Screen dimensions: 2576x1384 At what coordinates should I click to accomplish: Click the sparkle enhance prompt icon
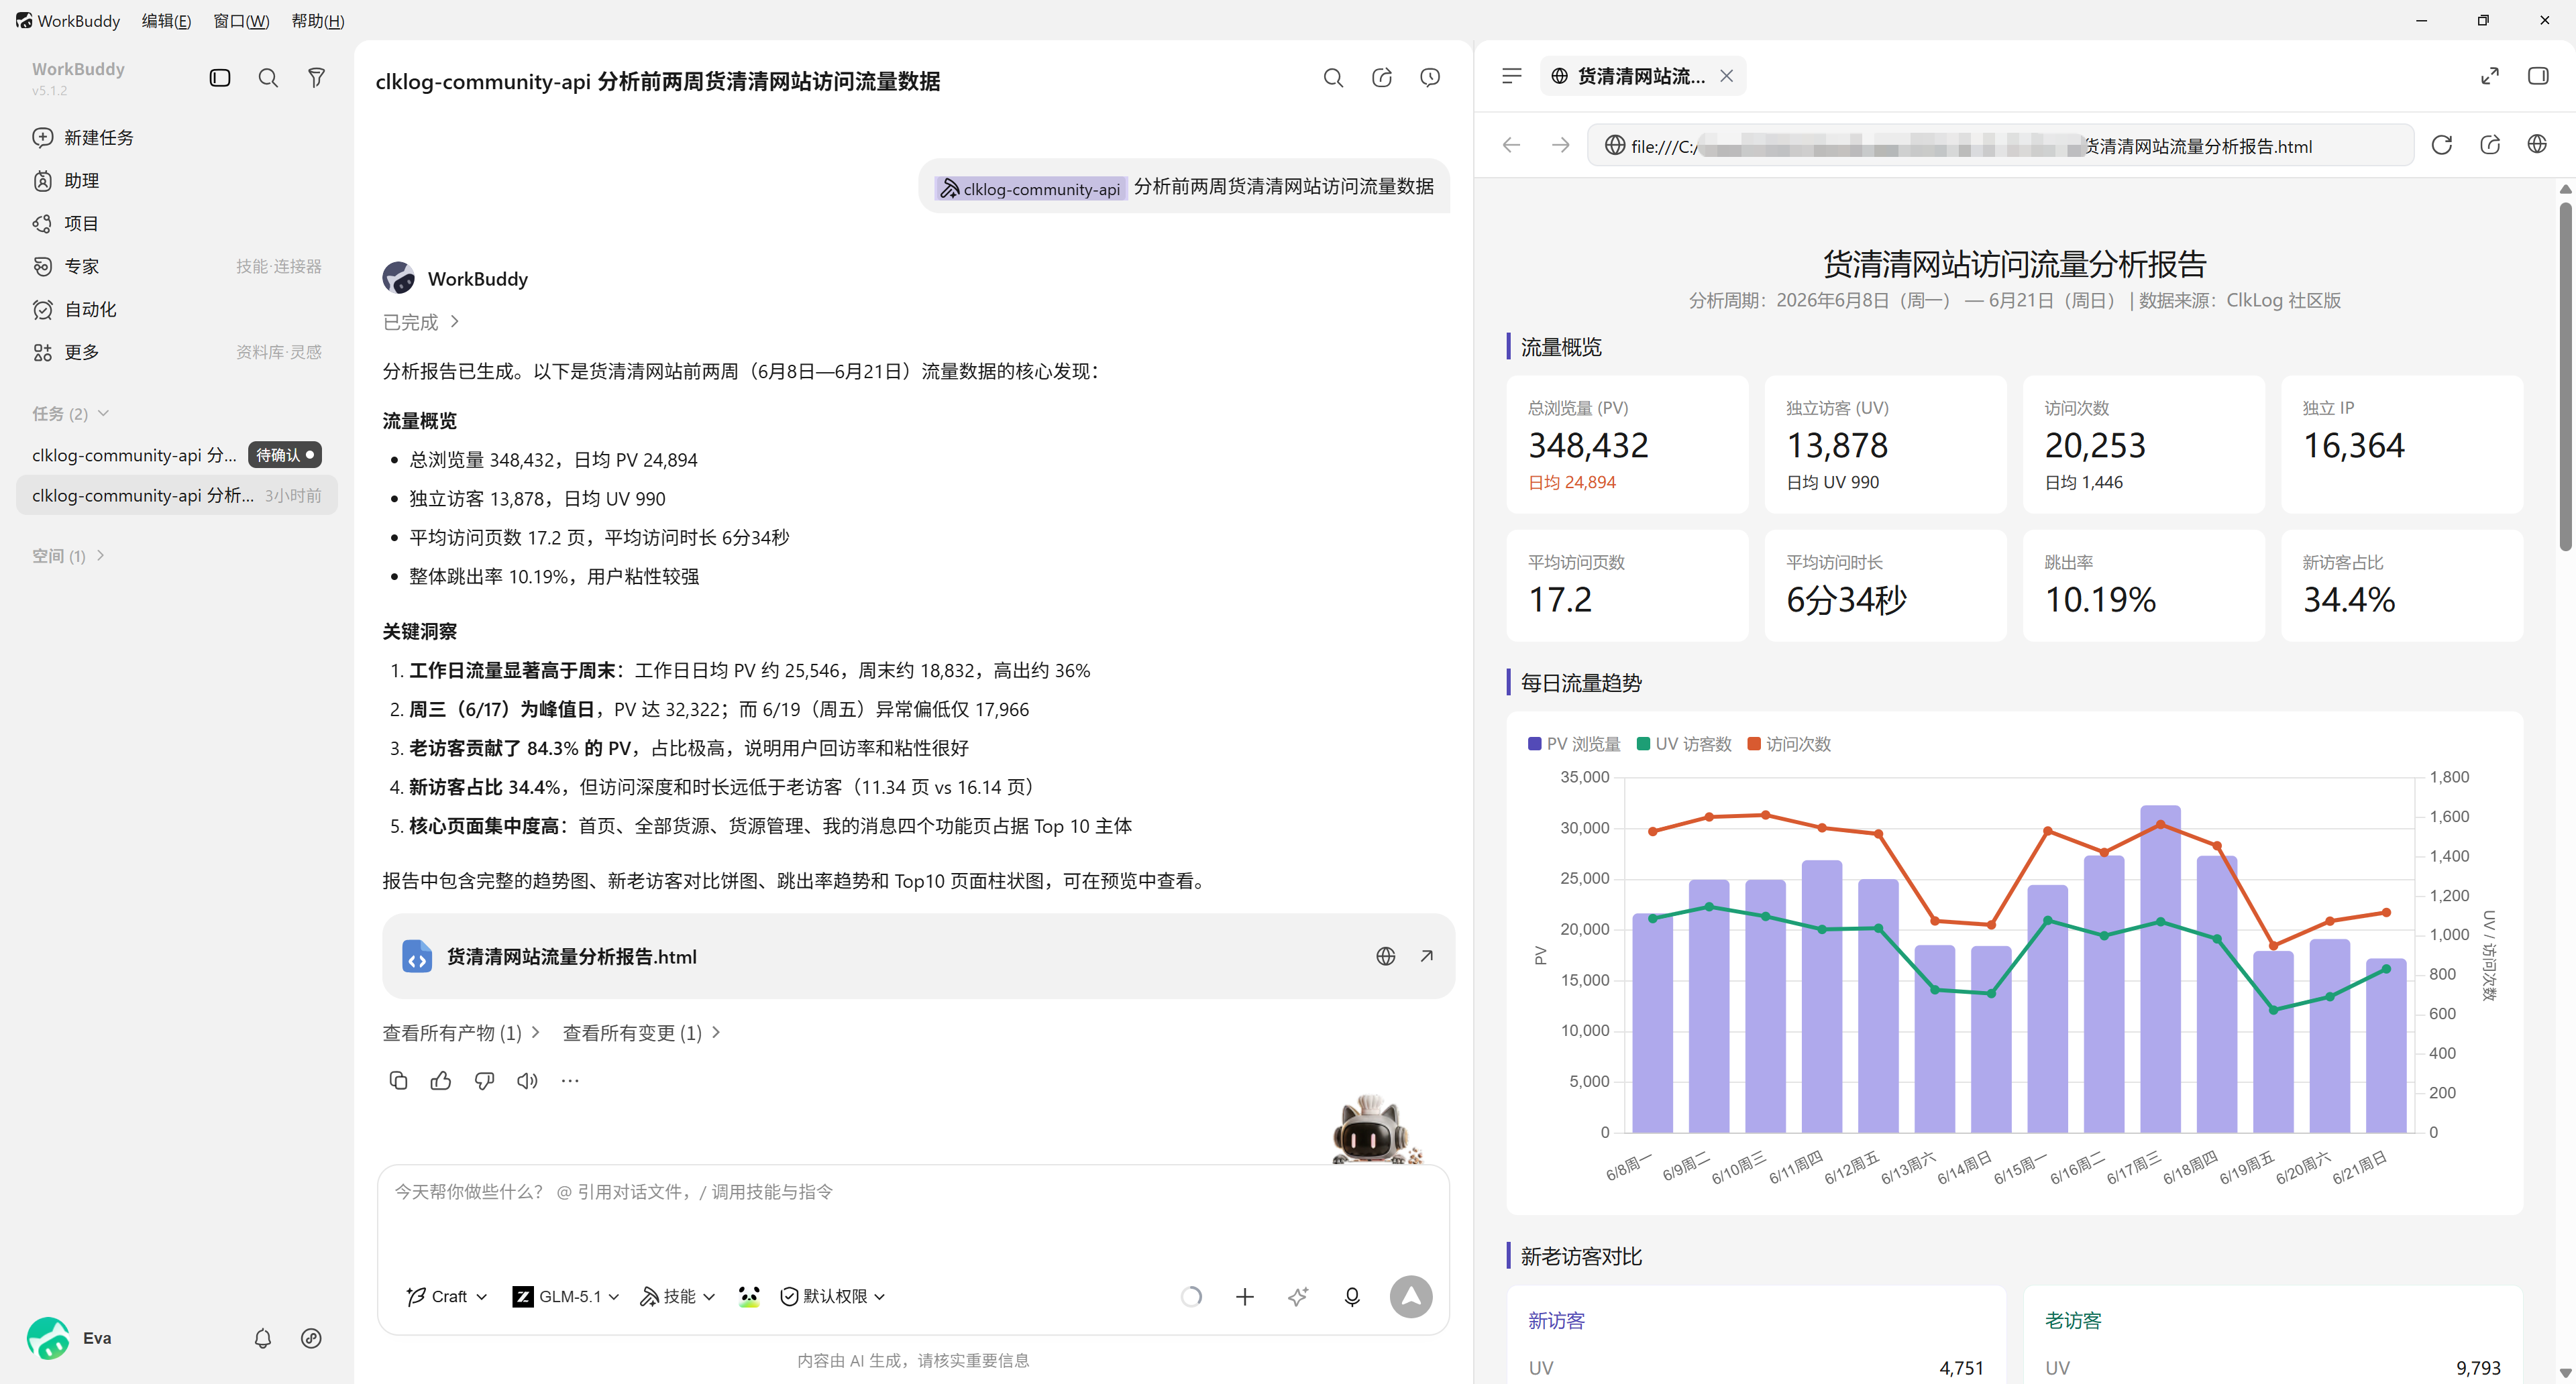(1298, 1297)
